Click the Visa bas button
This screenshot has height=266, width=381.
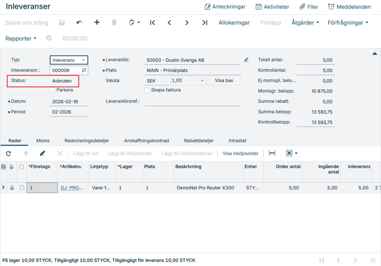223,81
